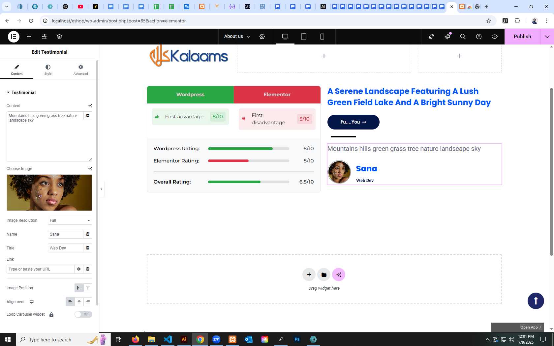This screenshot has height=346, width=554.
Task: Open the help question mark icon
Action: [479, 37]
